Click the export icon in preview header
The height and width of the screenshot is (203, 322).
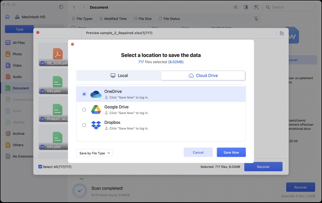(x=282, y=33)
